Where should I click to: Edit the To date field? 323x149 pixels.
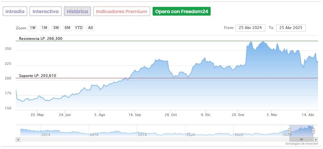click(291, 28)
